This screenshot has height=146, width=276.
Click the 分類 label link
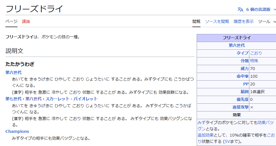pos(245,61)
